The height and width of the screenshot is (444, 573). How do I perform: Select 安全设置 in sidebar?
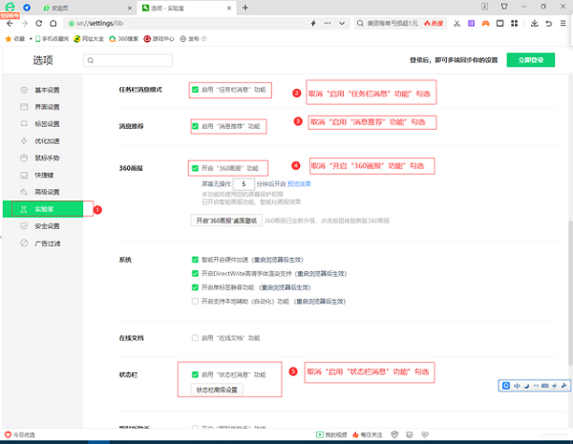(43, 226)
